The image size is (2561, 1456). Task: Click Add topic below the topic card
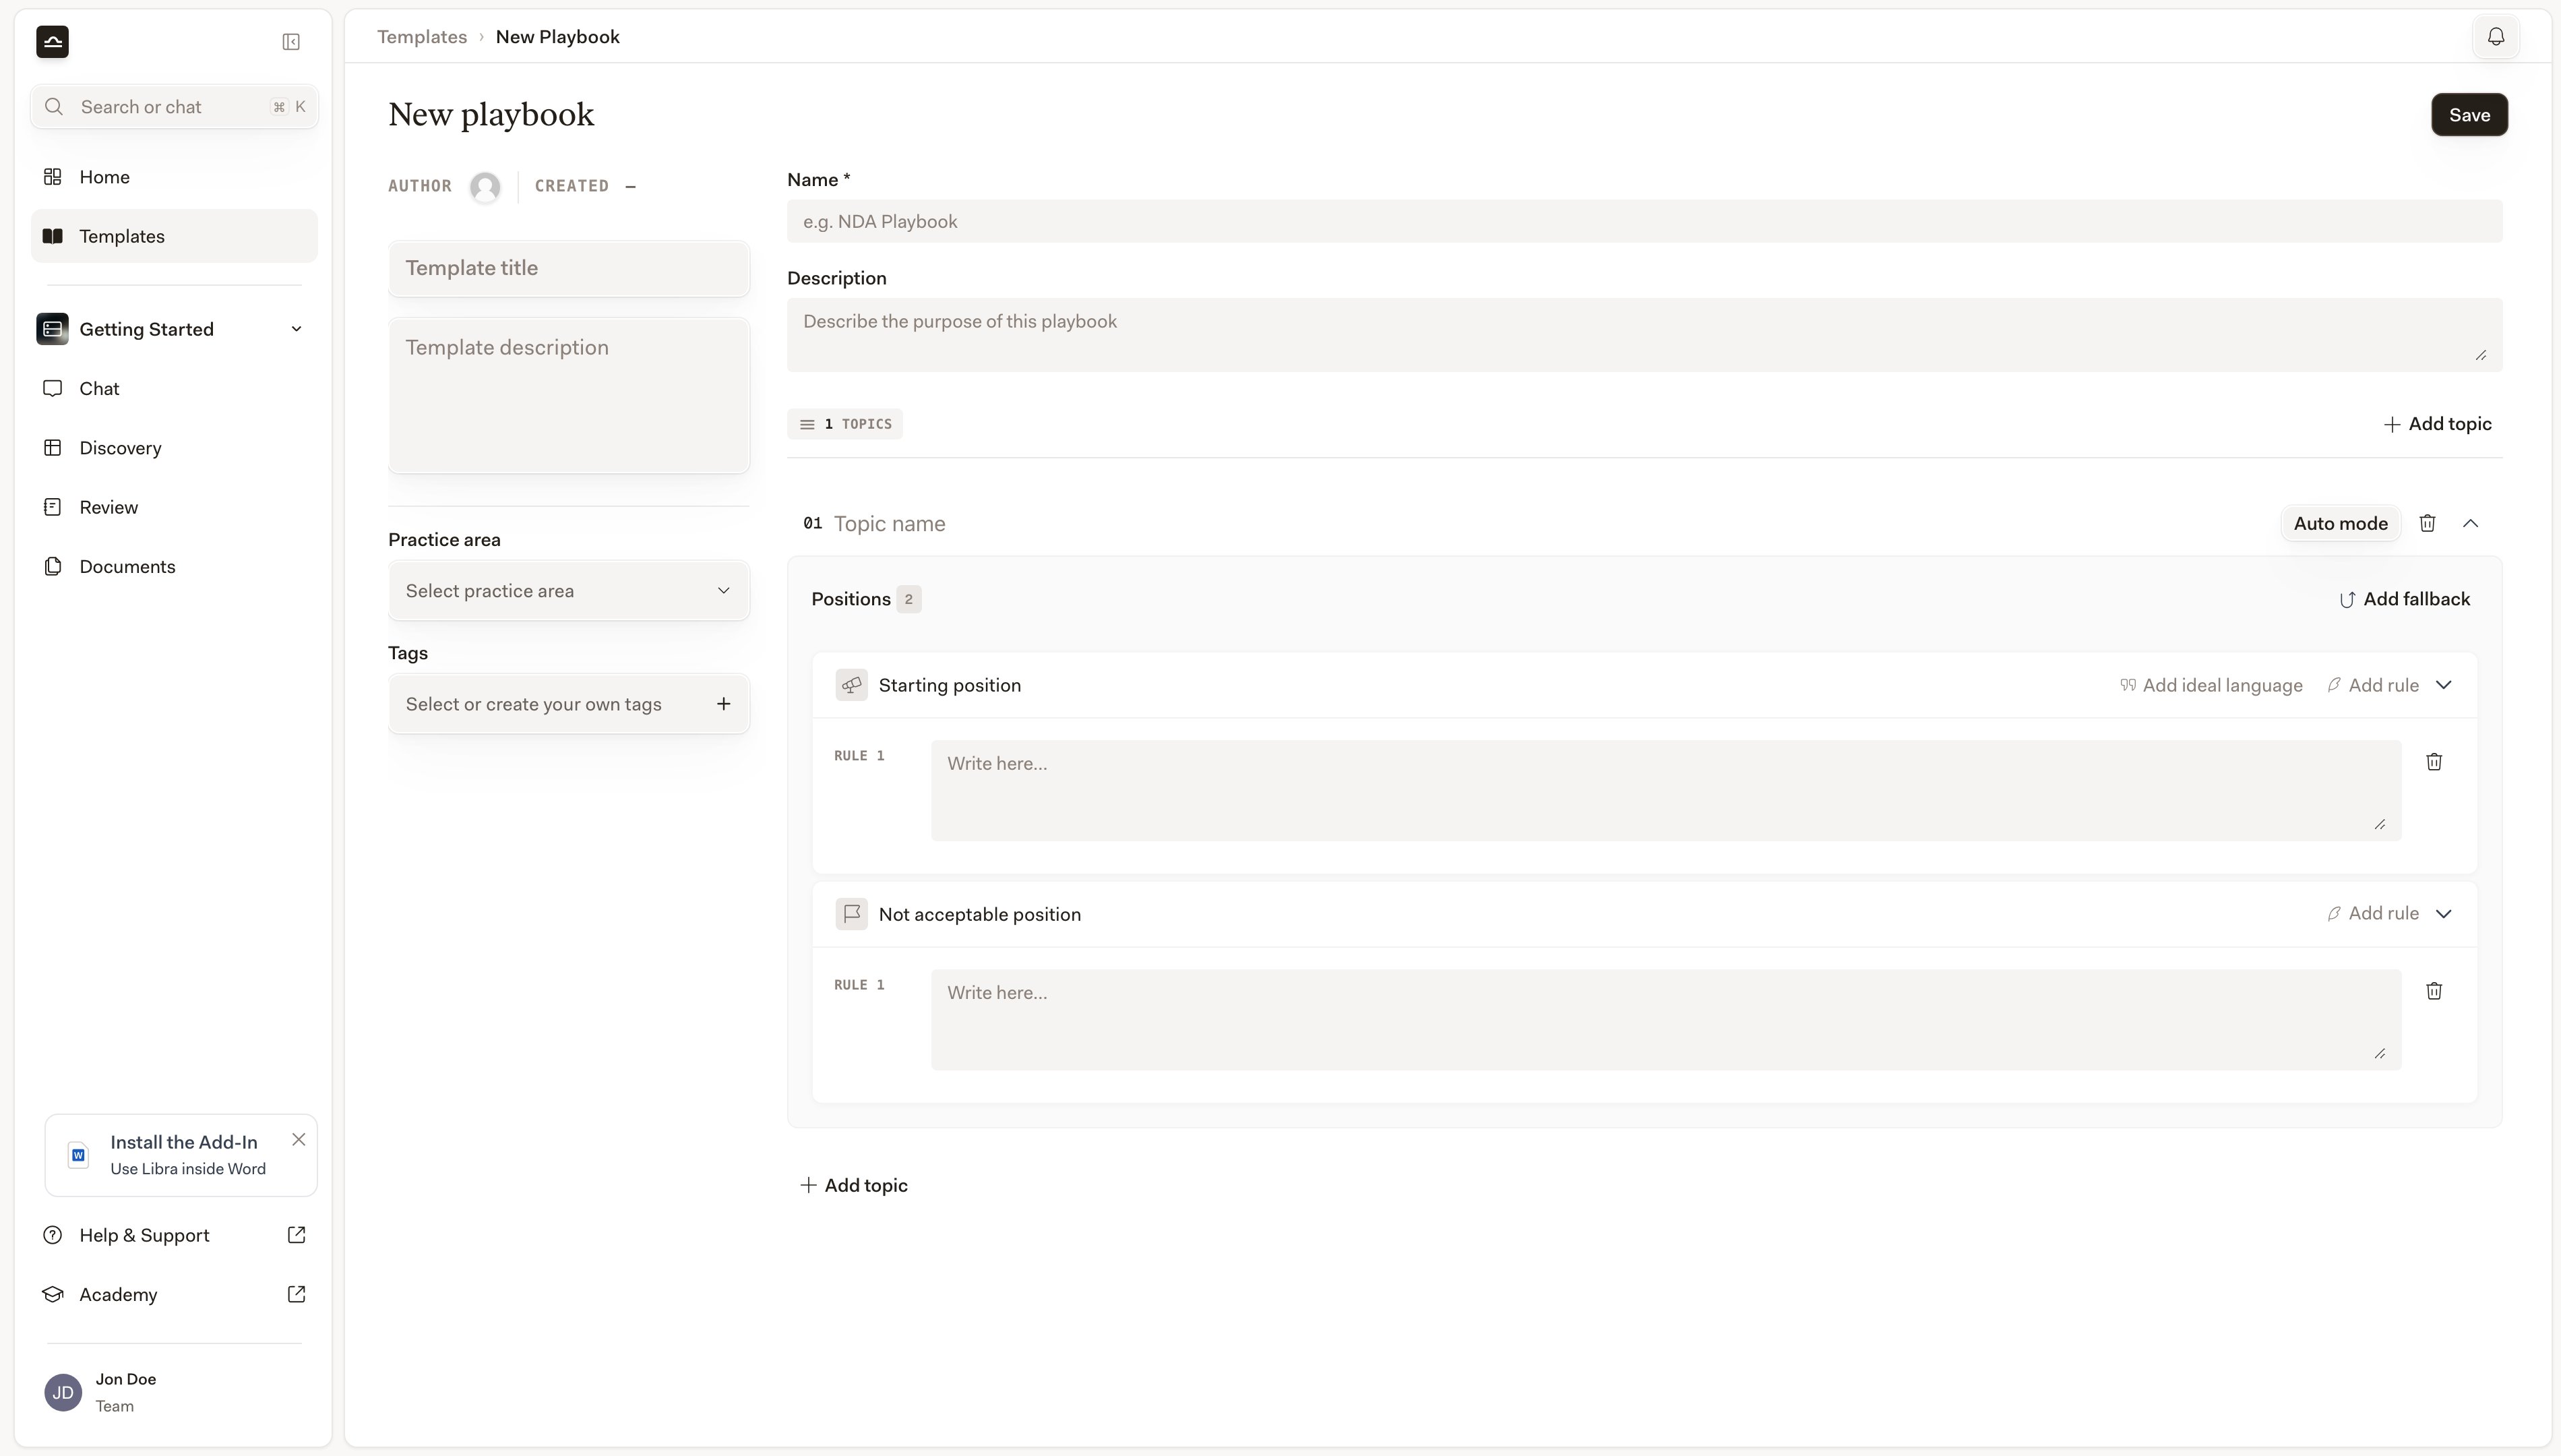point(854,1185)
